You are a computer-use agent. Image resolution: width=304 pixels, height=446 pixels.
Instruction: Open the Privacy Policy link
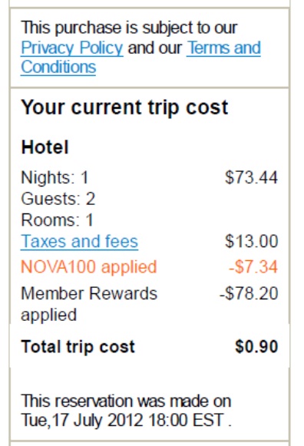72,48
